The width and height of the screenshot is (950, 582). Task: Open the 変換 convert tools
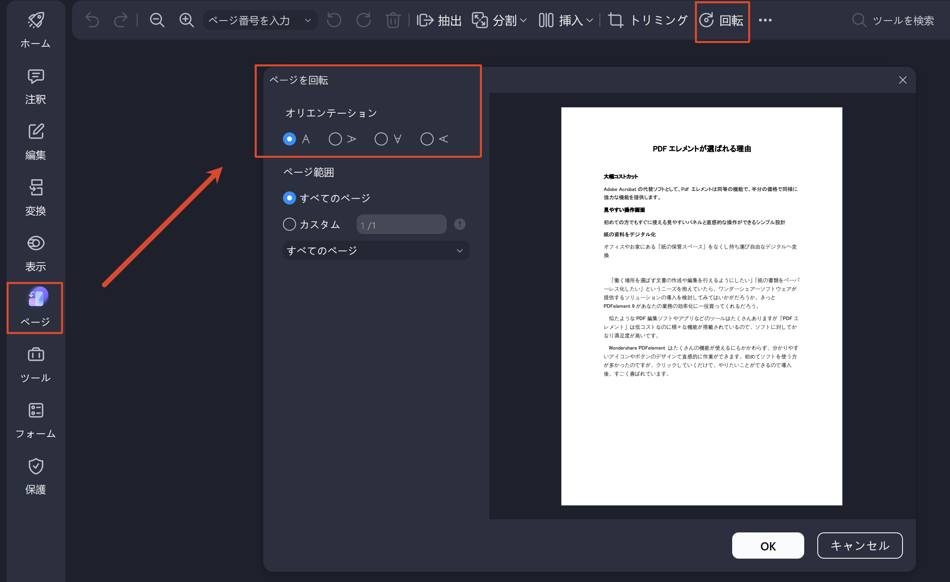(x=36, y=198)
